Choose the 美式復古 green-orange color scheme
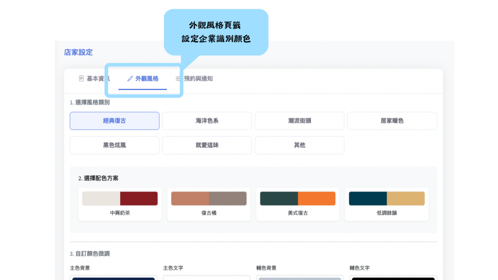498x280 pixels. (x=298, y=204)
